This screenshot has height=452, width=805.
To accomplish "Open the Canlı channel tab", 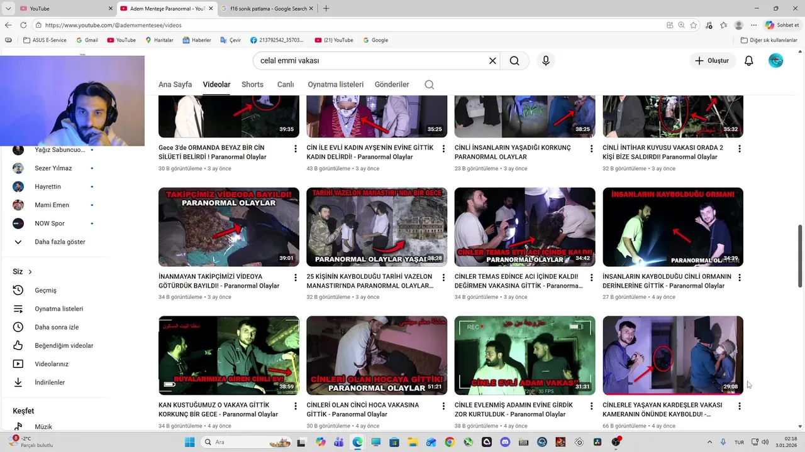I will tap(286, 85).
